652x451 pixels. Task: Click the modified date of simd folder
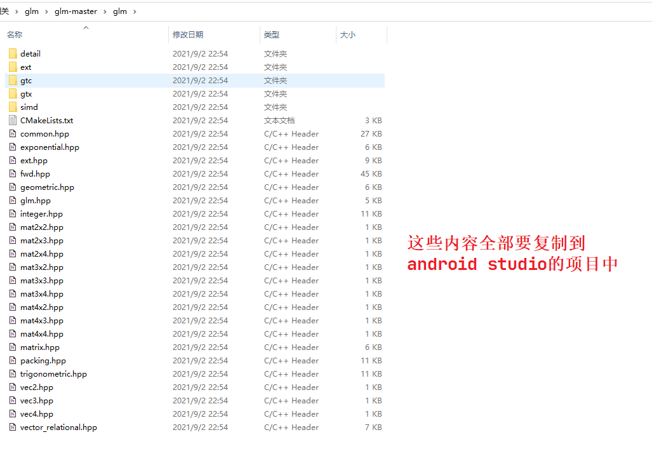point(200,107)
